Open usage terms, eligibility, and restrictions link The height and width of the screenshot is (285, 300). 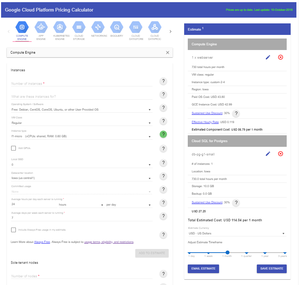[109, 242]
